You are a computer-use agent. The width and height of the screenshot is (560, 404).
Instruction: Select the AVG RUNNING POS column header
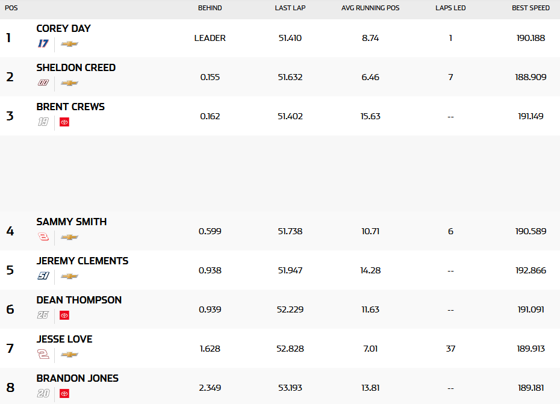(370, 8)
